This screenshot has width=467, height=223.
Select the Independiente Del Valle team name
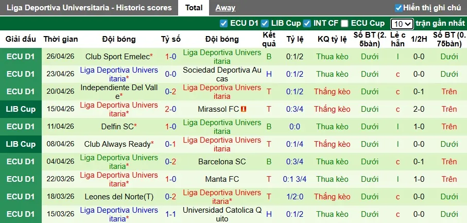pos(119,92)
